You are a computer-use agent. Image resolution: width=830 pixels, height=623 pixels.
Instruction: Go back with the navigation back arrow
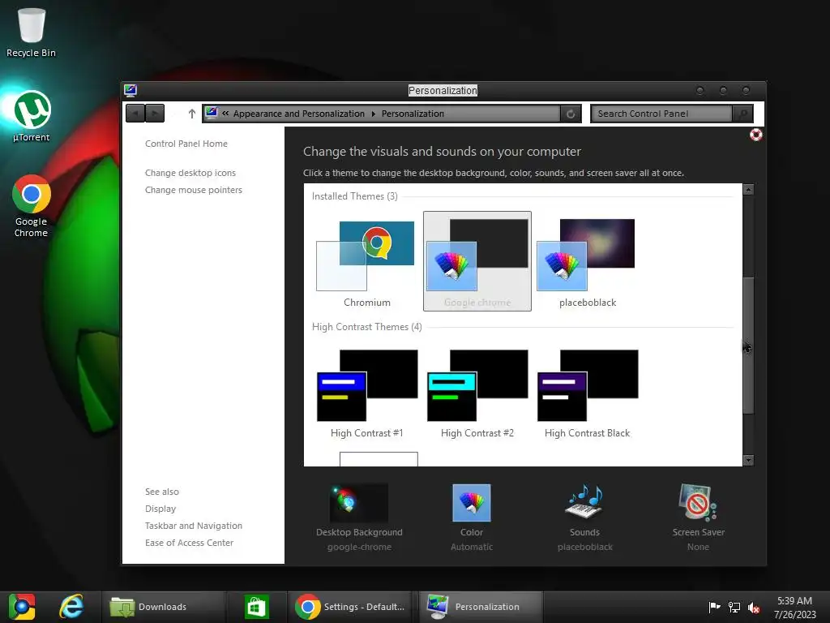coord(135,114)
